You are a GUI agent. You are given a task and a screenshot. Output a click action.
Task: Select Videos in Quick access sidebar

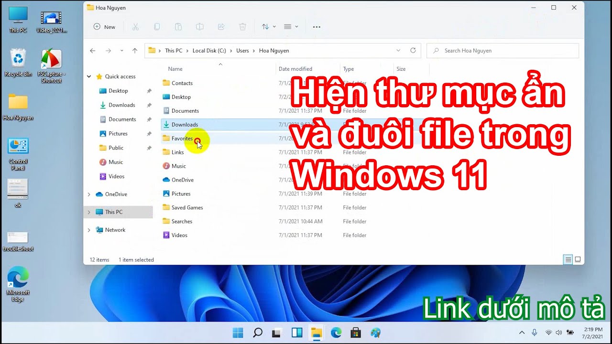(x=116, y=177)
